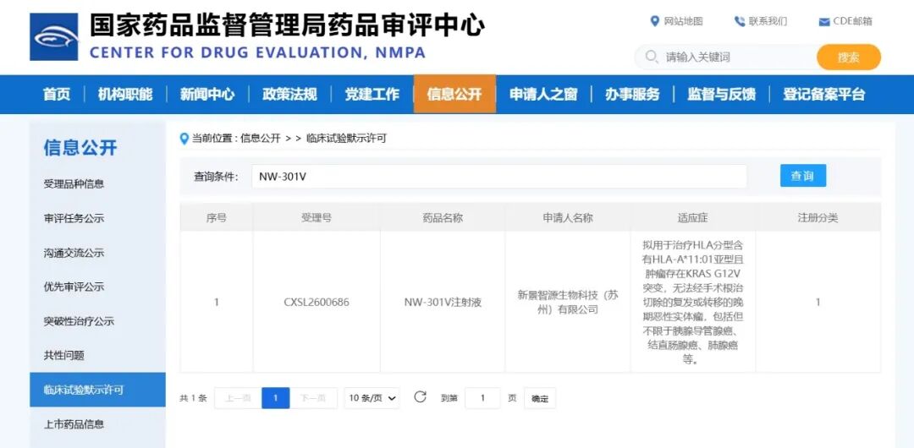Screen dimensions: 914x448
Task: Select 沟通交流公示 in the sidebar
Action: pyautogui.click(x=74, y=253)
